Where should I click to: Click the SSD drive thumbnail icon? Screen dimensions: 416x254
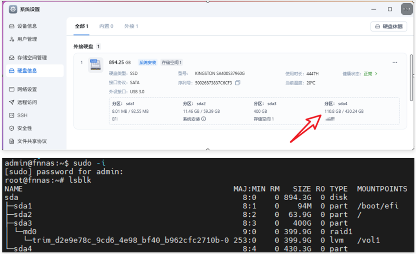click(95, 65)
